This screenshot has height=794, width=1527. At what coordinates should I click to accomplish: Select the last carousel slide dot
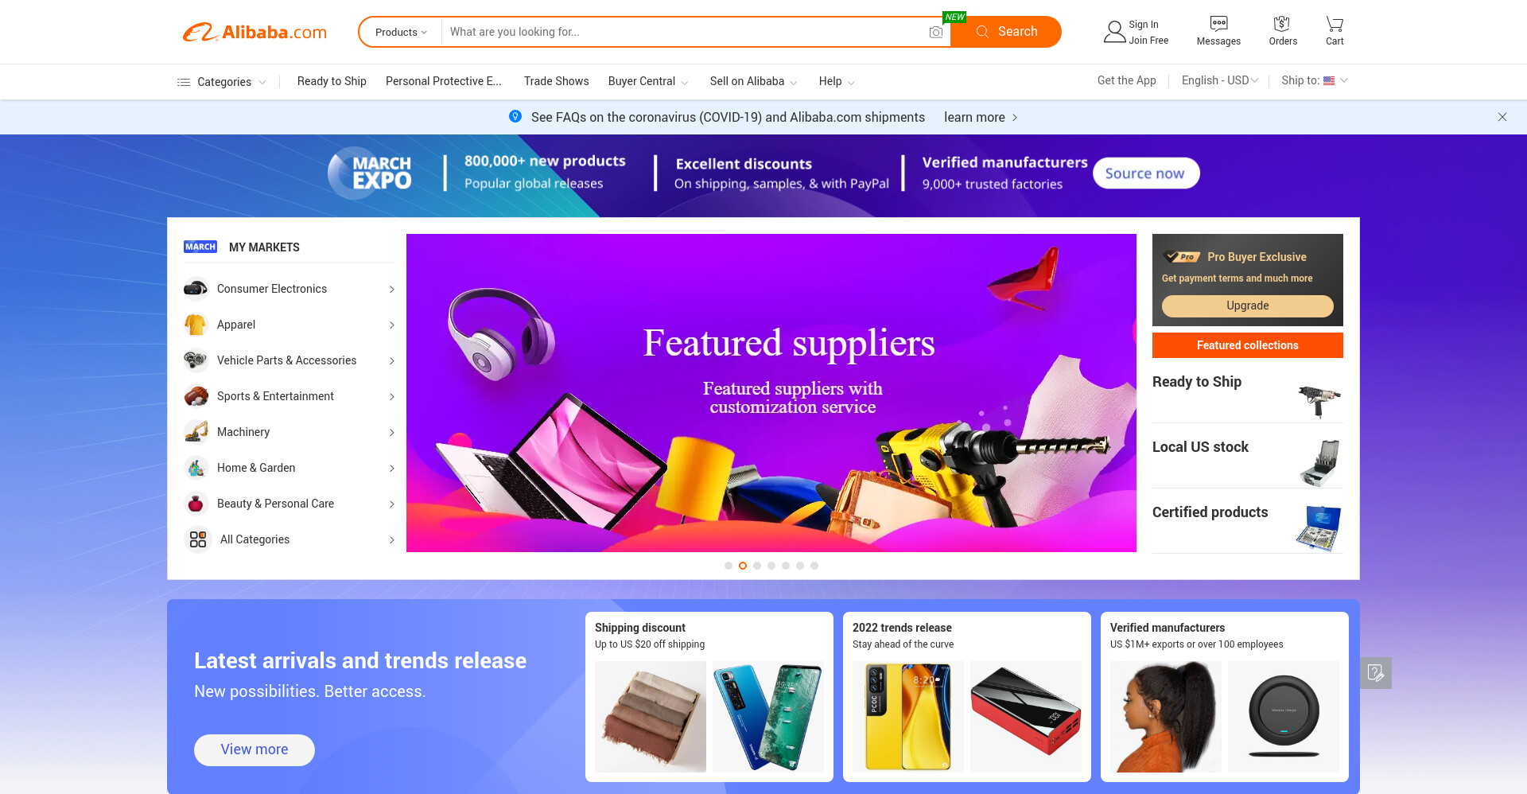pyautogui.click(x=814, y=566)
